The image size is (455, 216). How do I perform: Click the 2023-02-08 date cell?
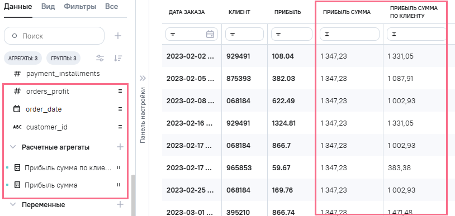pos(190,100)
